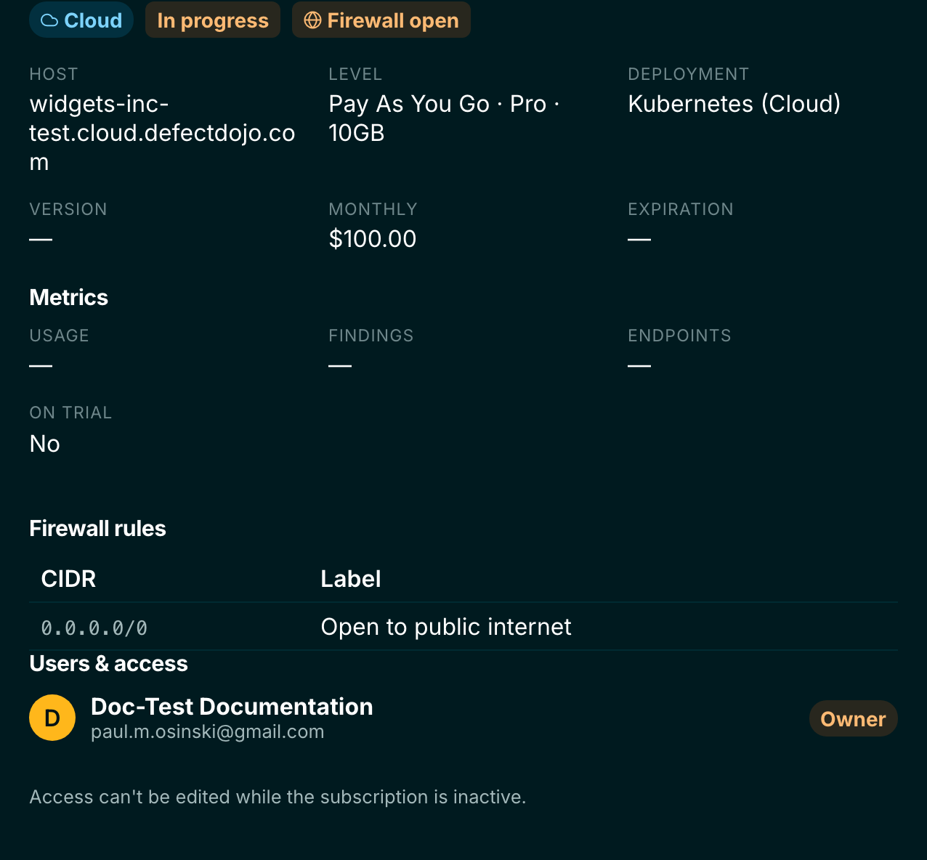Click the globe icon beside Firewall open
This screenshot has height=860, width=927.
click(x=312, y=20)
